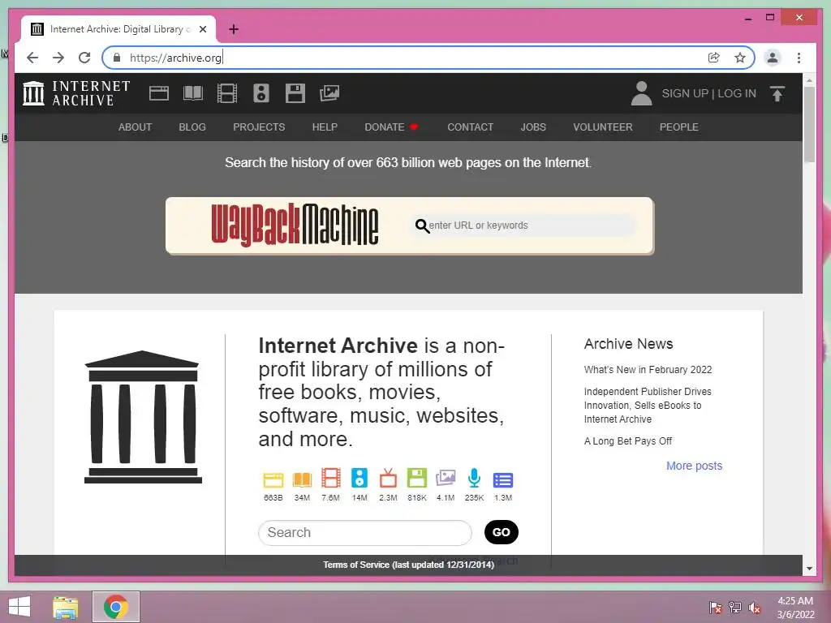Image resolution: width=831 pixels, height=623 pixels.
Task: Click the page vertical scrollbar thumb
Action: pyautogui.click(x=809, y=124)
